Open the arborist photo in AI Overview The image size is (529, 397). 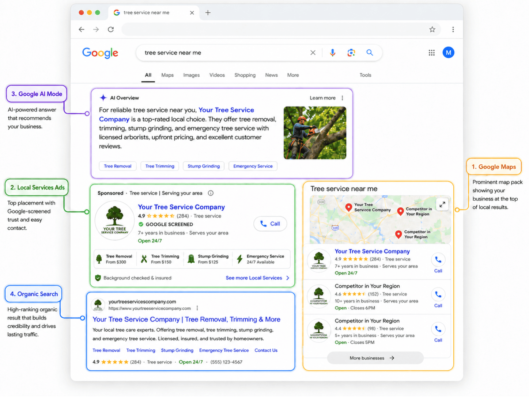315,133
